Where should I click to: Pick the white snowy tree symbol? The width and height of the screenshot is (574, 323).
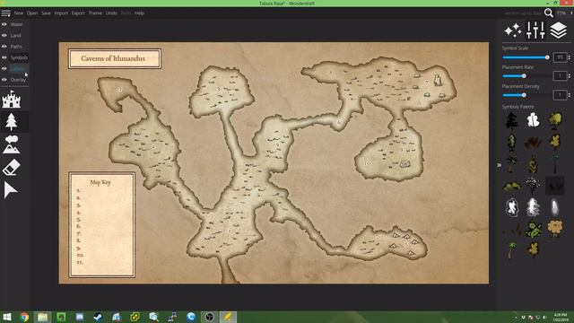click(533, 120)
